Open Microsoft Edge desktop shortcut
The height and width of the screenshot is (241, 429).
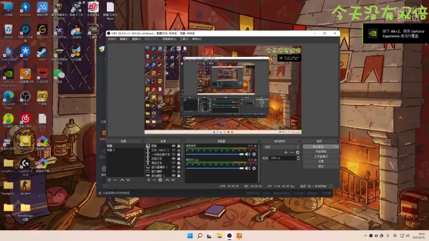[8, 100]
